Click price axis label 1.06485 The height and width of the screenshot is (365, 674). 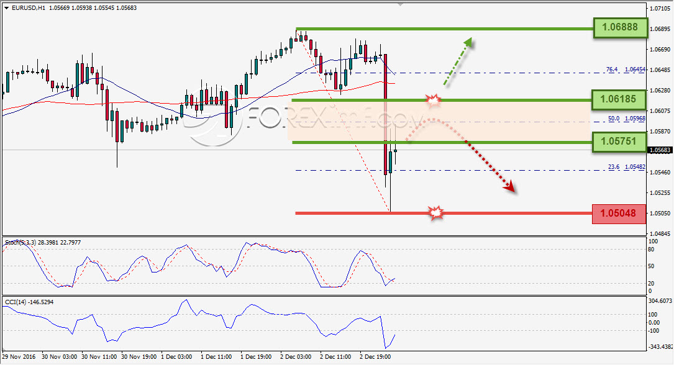point(660,70)
